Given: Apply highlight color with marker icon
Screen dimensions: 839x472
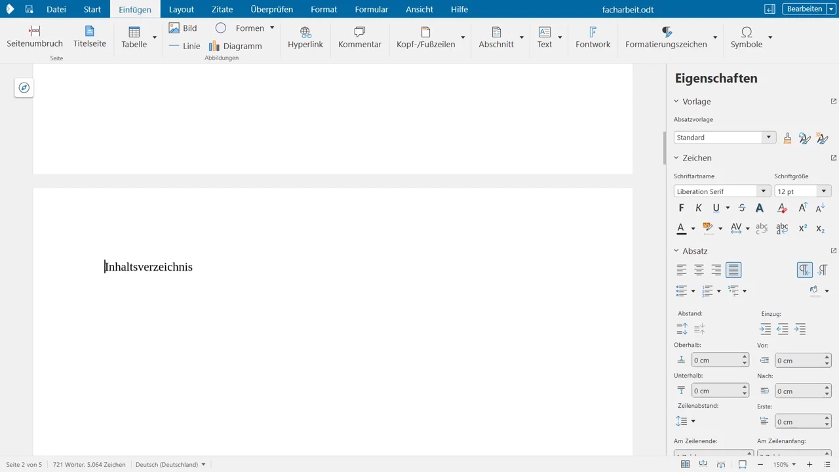Looking at the screenshot, I should coord(708,228).
